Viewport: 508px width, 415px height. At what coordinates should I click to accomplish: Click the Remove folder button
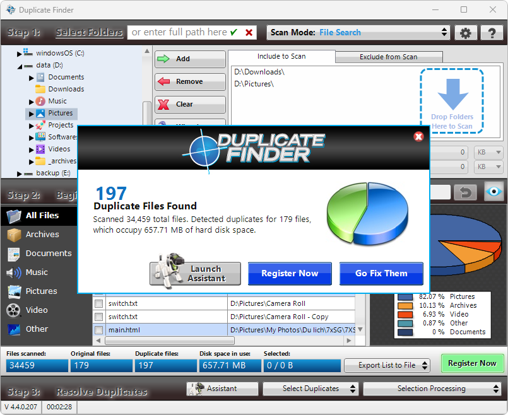click(190, 81)
